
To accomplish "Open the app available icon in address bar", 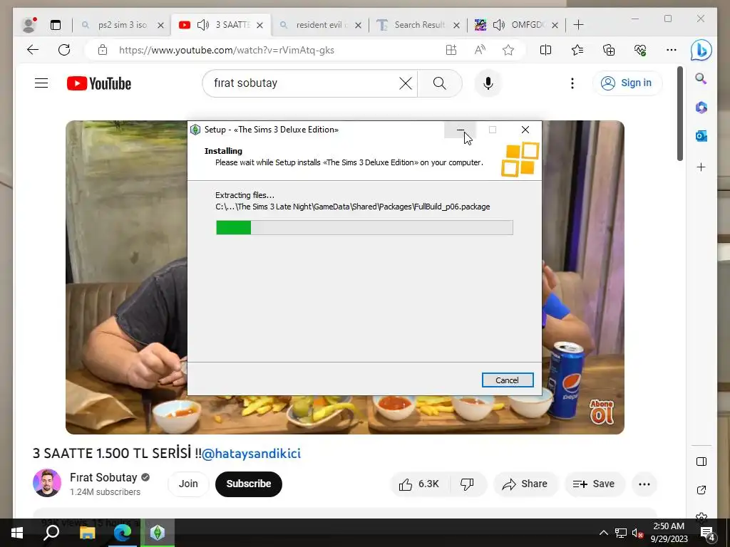I will 451,50.
